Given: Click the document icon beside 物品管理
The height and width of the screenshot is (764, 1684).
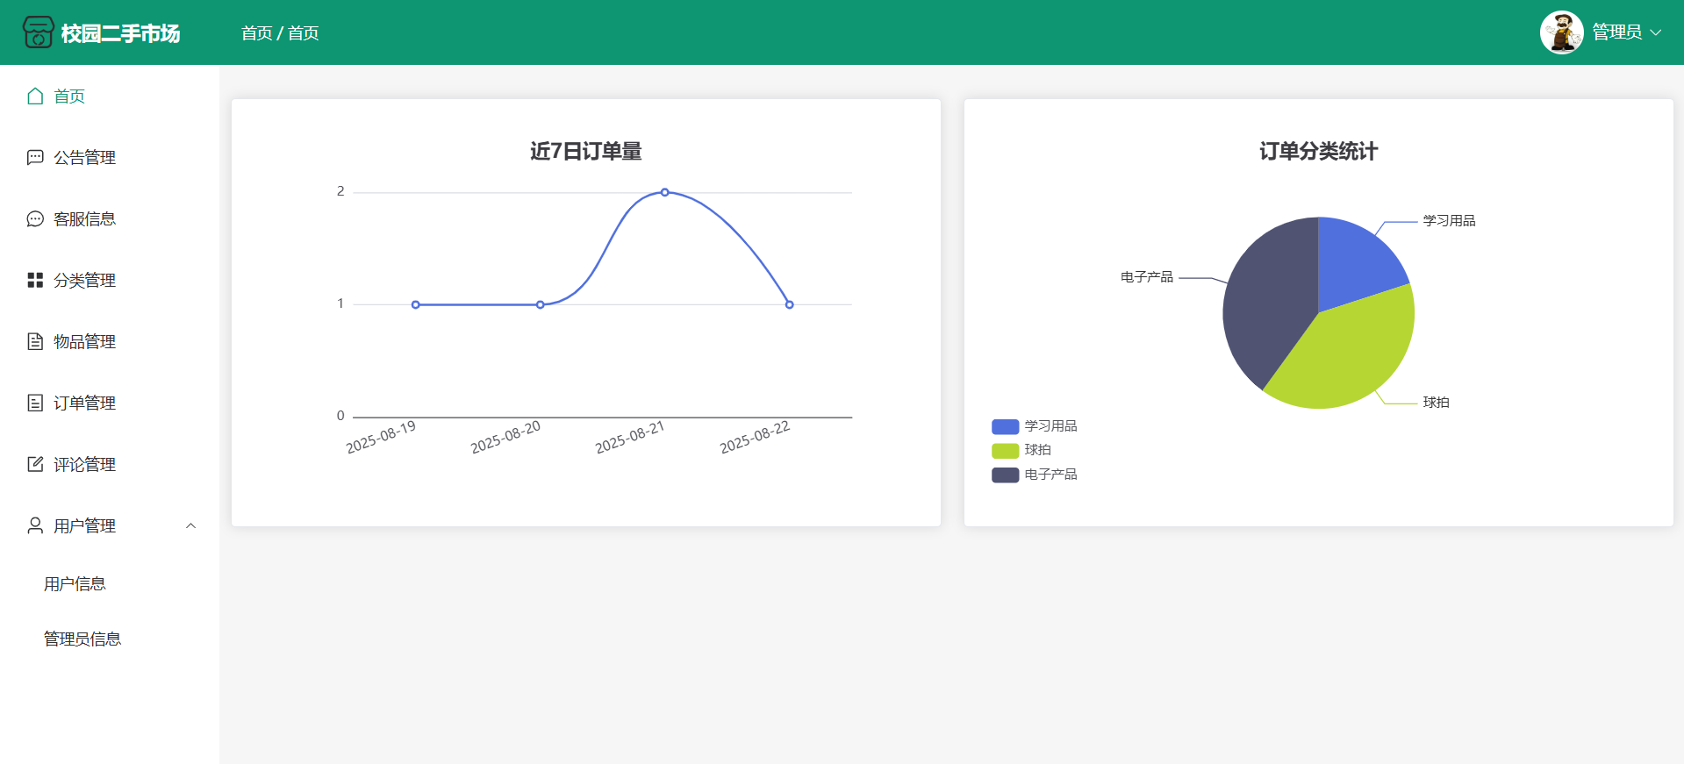Looking at the screenshot, I should (35, 341).
